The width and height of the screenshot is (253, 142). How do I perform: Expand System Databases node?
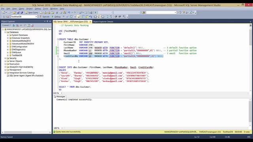[x=8, y=35]
